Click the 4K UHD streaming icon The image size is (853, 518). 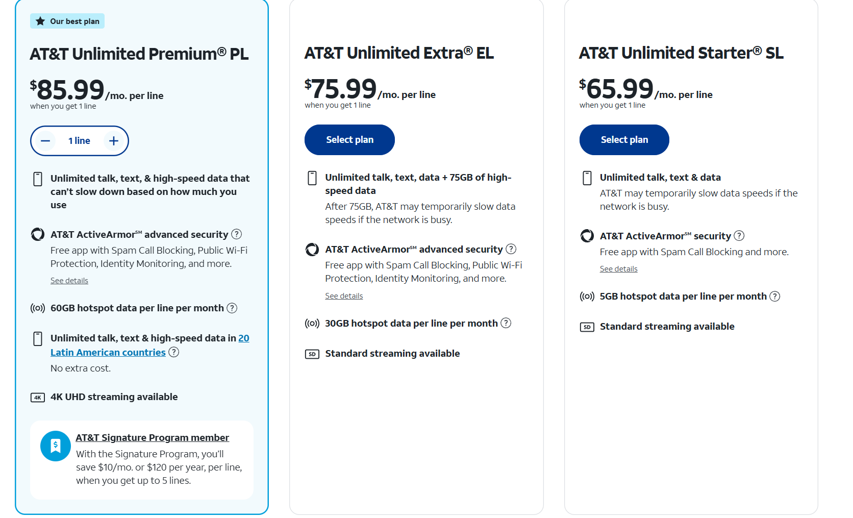coord(38,398)
